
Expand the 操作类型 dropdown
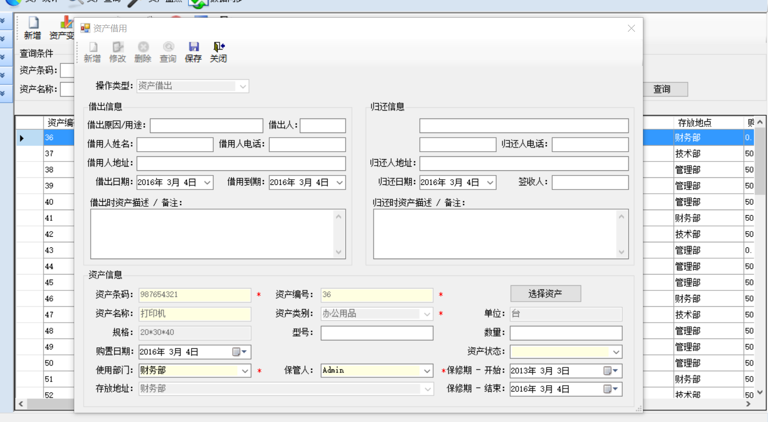click(x=243, y=86)
